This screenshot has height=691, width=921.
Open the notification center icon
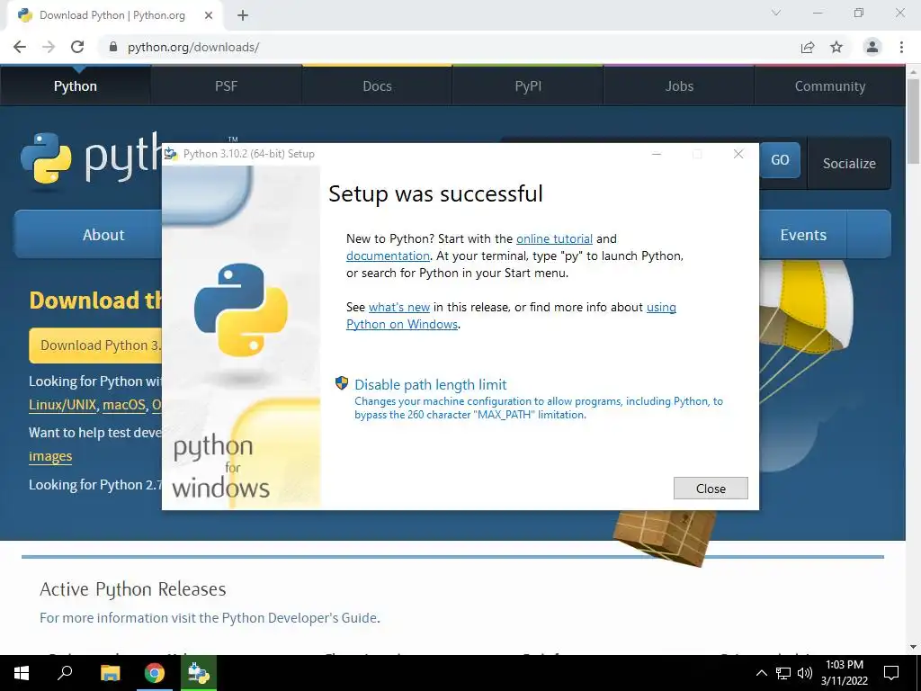pyautogui.click(x=891, y=673)
